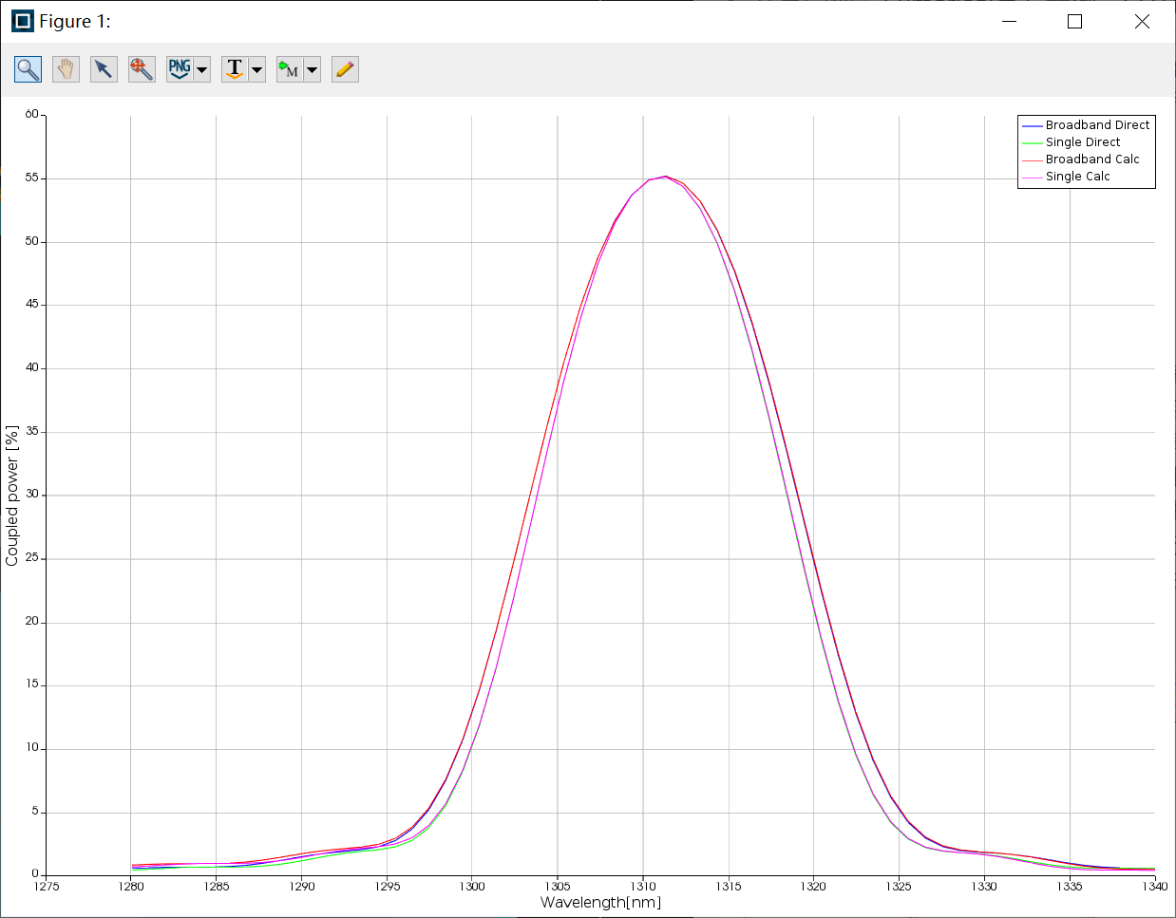Click the Coupled power [%] axis label
The height and width of the screenshot is (918, 1176).
point(12,496)
